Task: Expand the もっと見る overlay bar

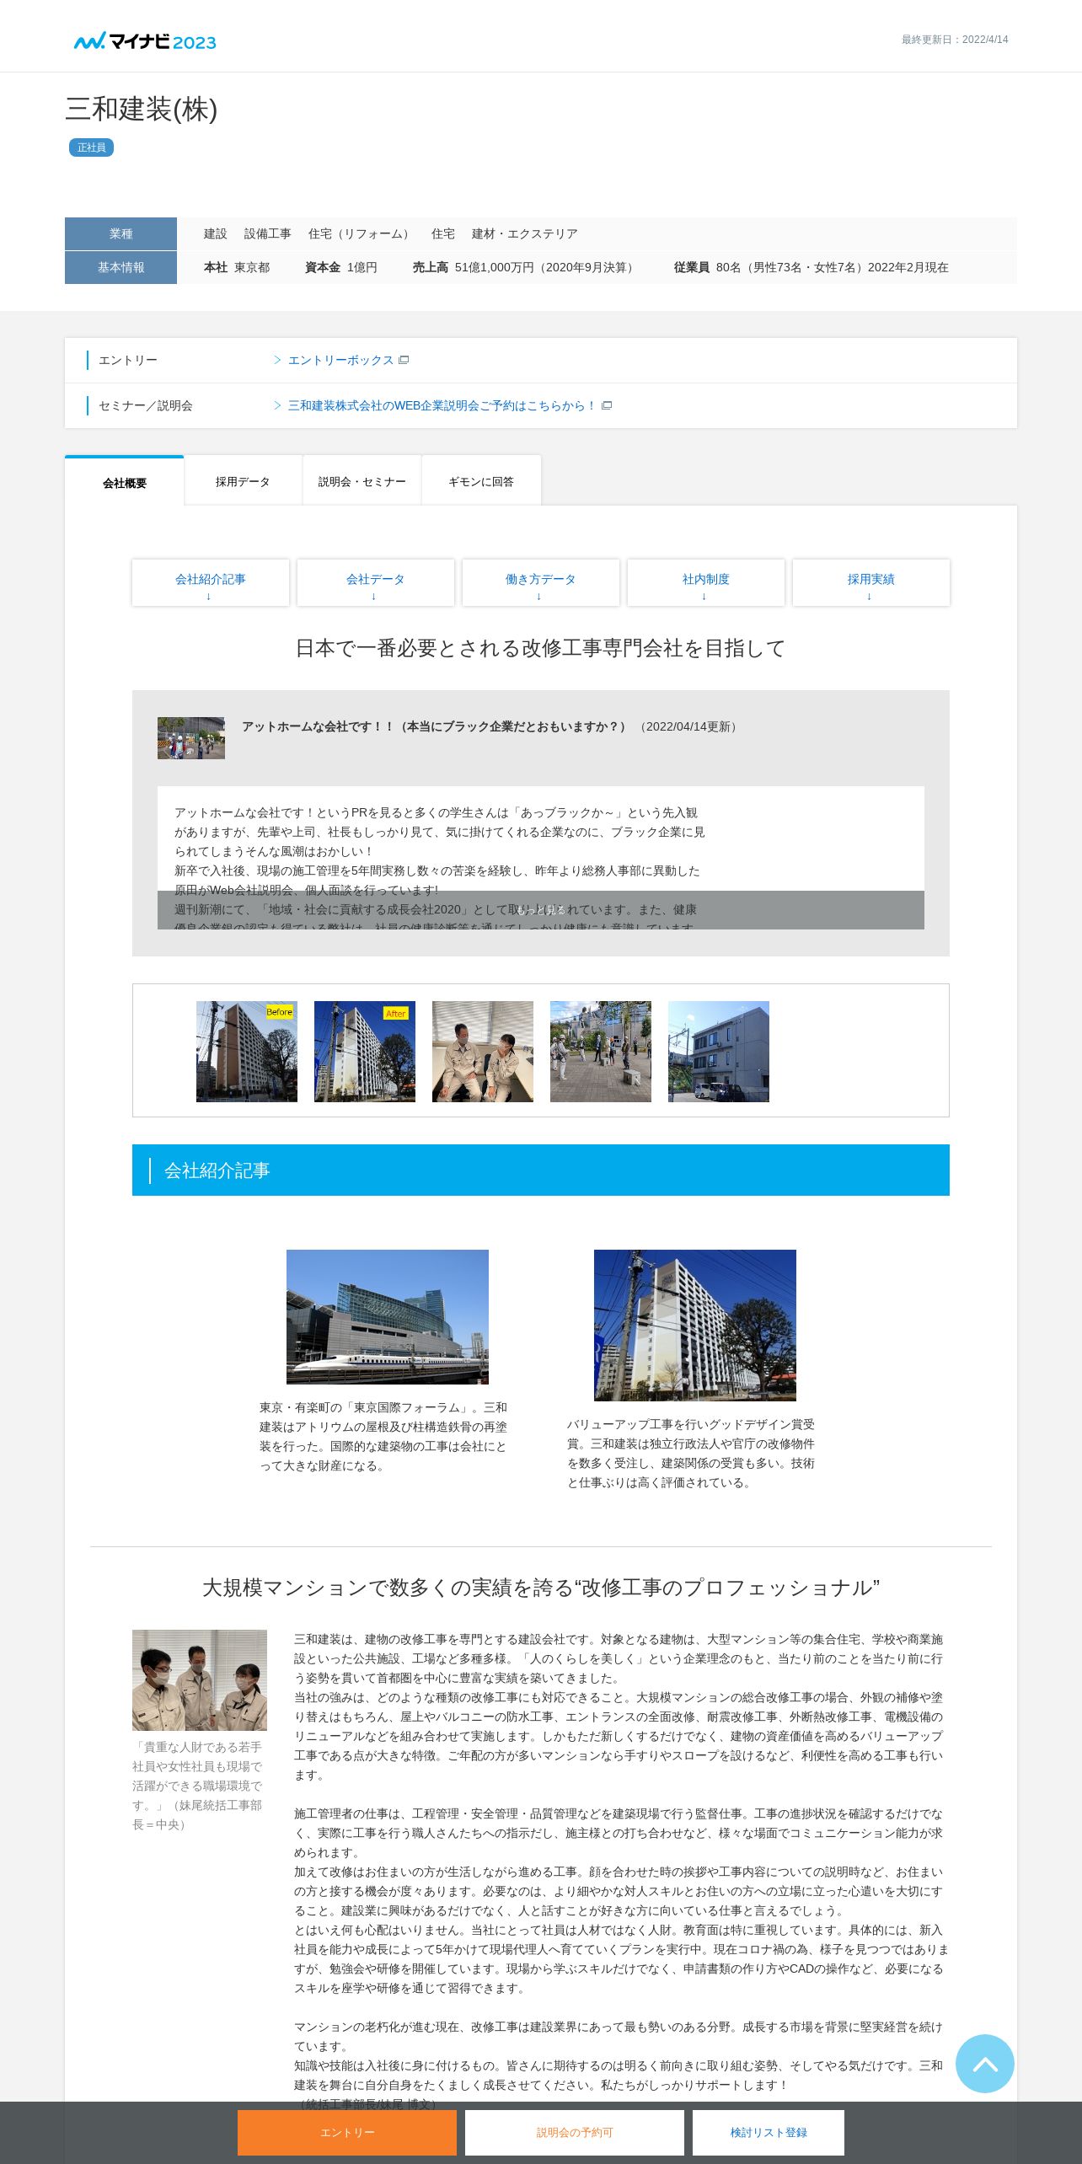Action: point(541,910)
